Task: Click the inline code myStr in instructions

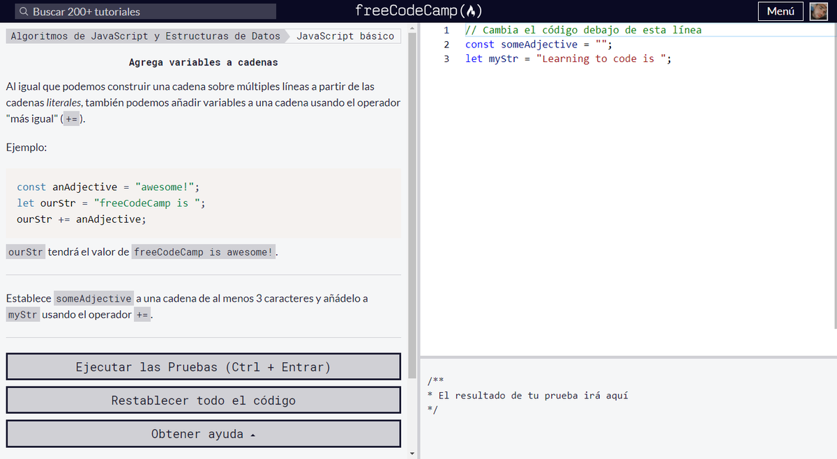Action: coord(23,315)
